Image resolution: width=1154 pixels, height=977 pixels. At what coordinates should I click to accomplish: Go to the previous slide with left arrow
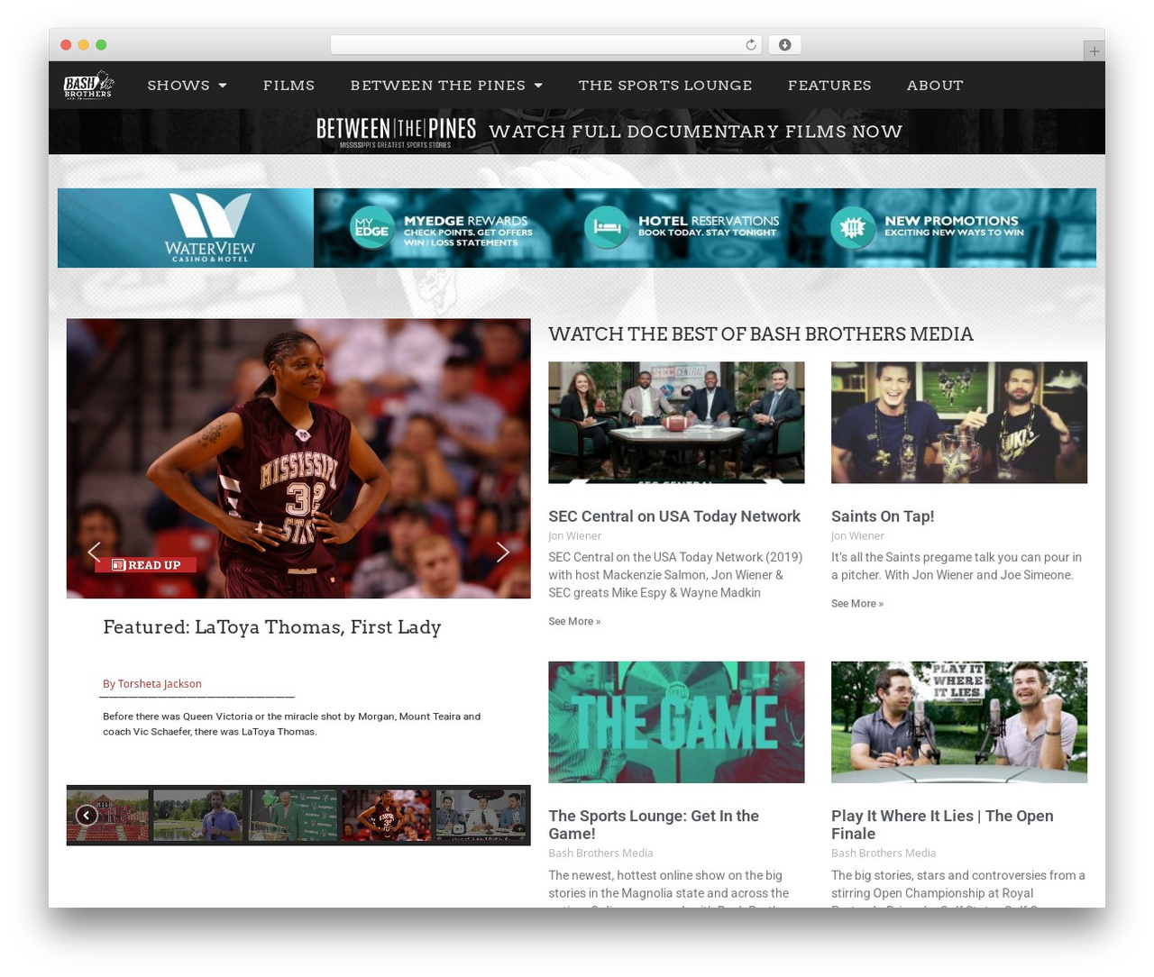coord(94,552)
